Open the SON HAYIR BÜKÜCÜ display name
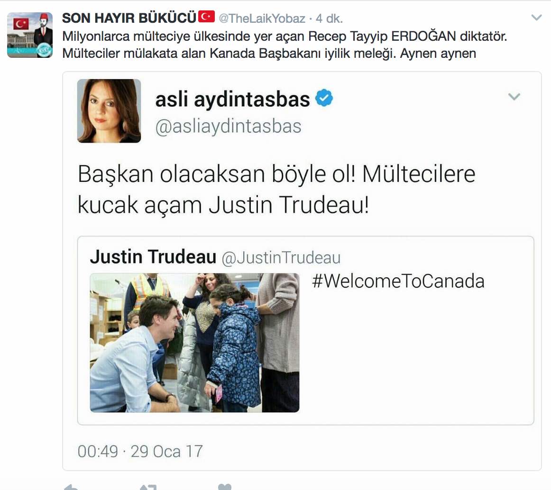The height and width of the screenshot is (490, 551). pyautogui.click(x=129, y=18)
